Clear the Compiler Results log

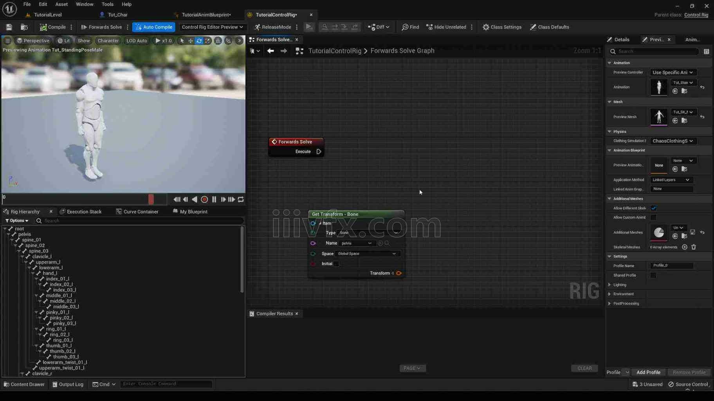click(584, 368)
